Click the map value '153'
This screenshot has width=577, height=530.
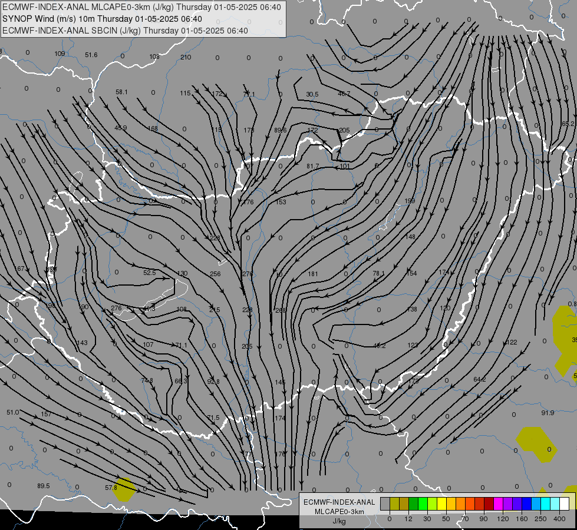[281, 203]
